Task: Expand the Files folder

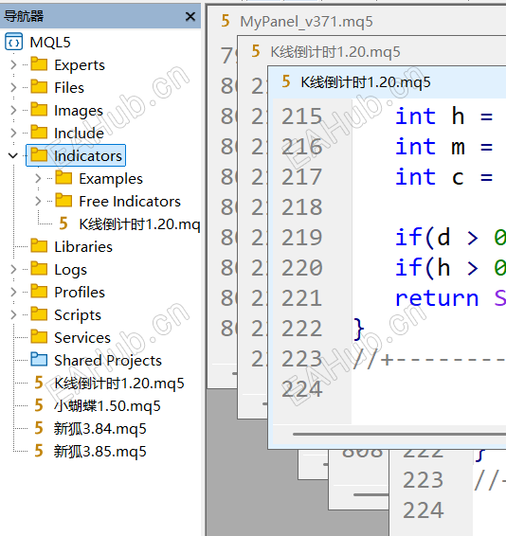Action: 13,87
